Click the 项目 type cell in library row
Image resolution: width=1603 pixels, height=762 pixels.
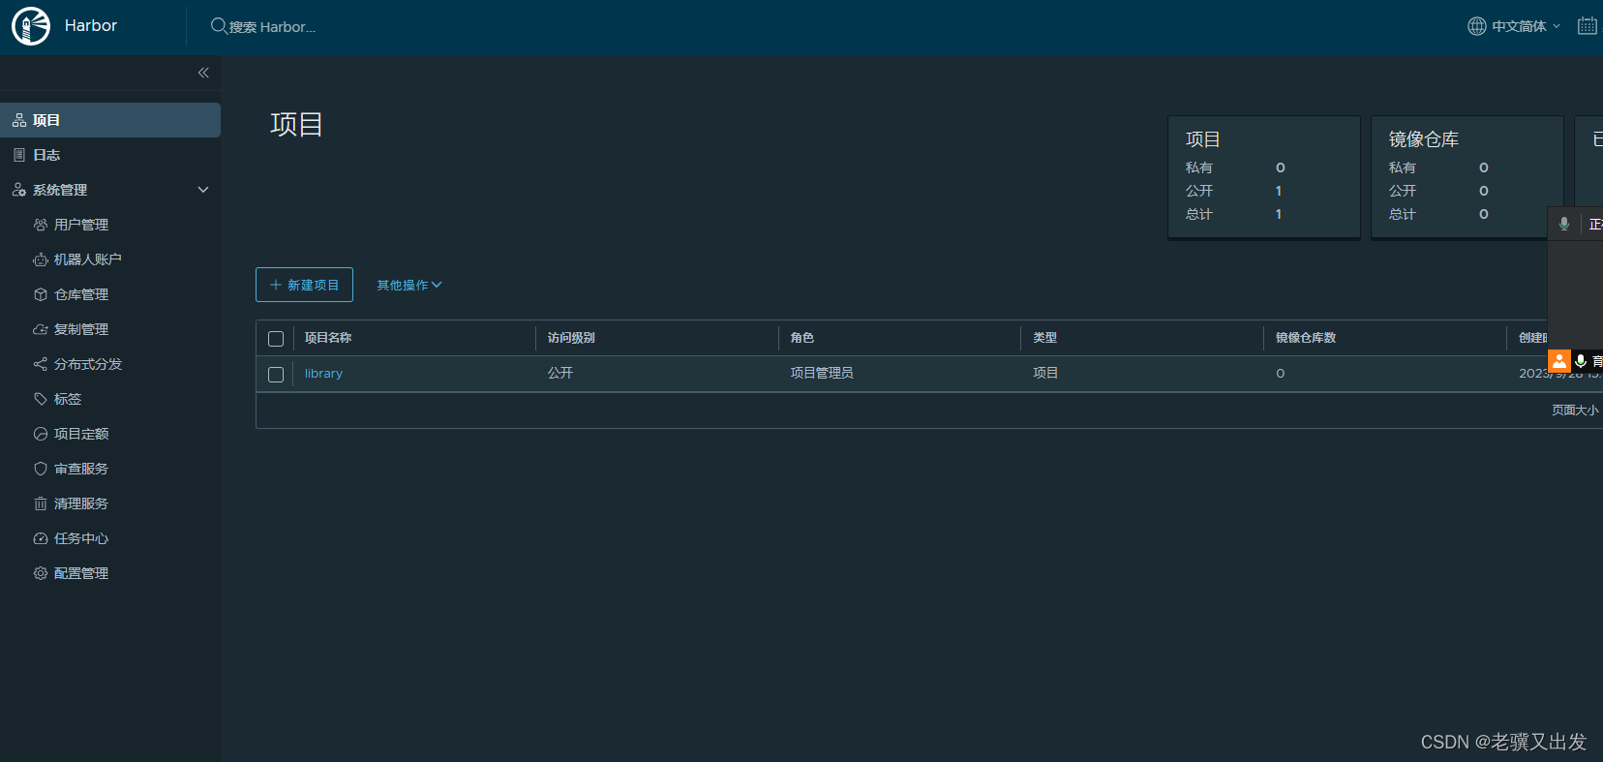[x=1045, y=373]
